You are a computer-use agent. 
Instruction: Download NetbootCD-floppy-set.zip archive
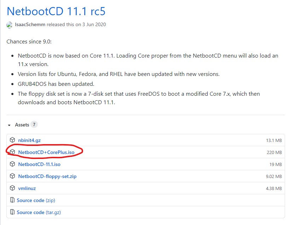coord(47,176)
